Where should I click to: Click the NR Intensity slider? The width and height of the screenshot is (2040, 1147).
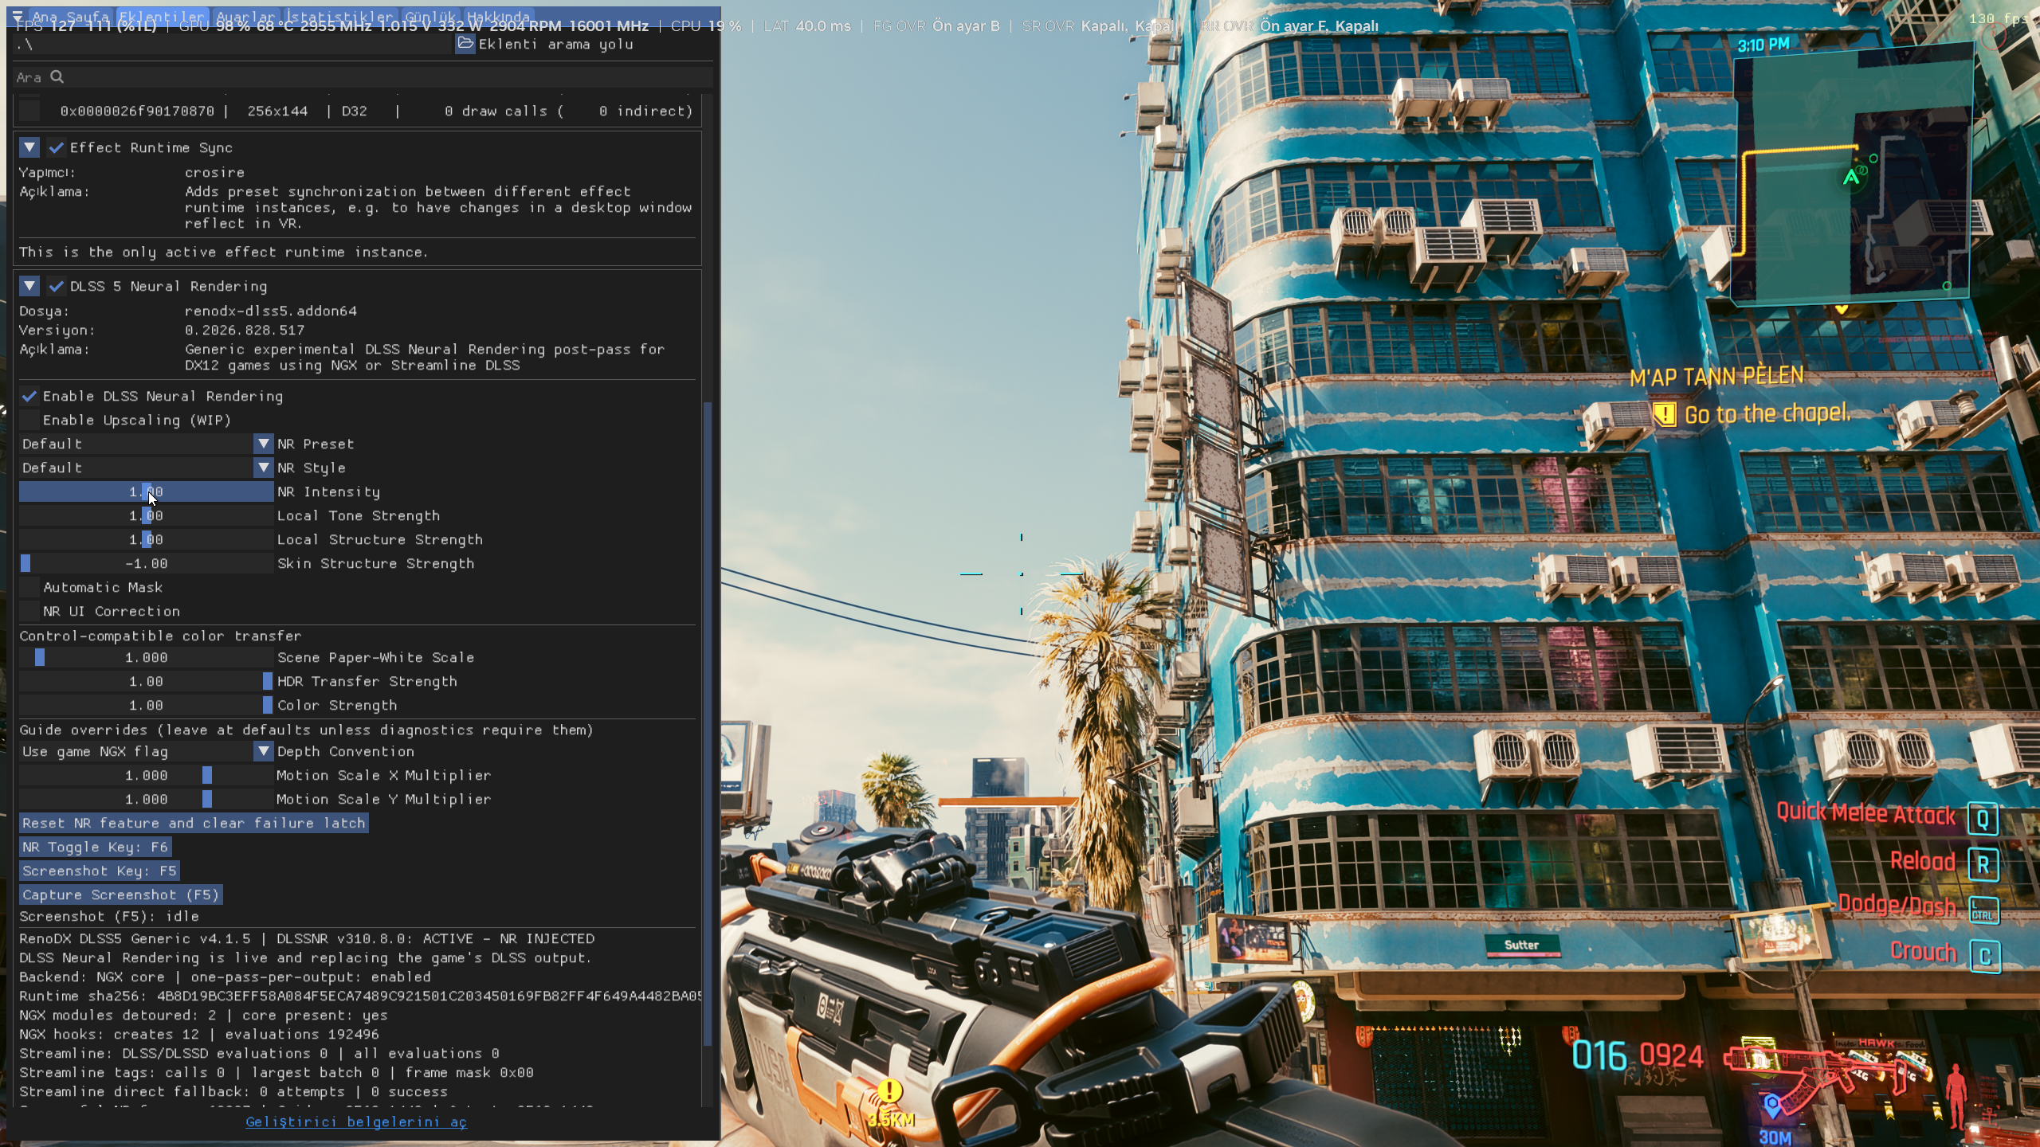coord(147,491)
